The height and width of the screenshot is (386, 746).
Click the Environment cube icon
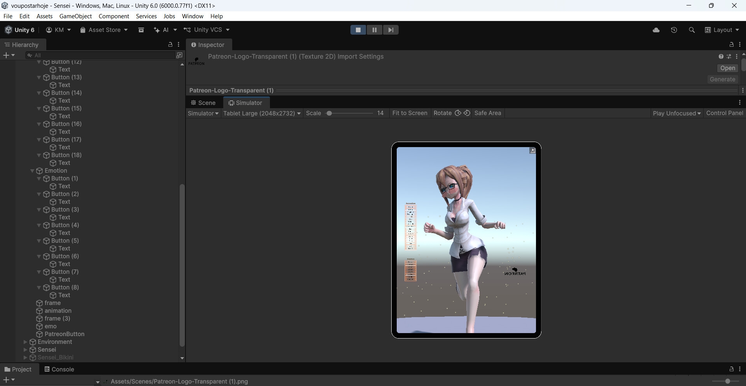point(33,342)
